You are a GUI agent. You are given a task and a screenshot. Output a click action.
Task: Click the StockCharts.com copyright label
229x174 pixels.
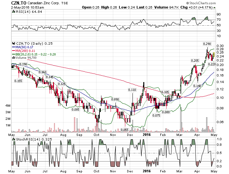tap(201, 3)
